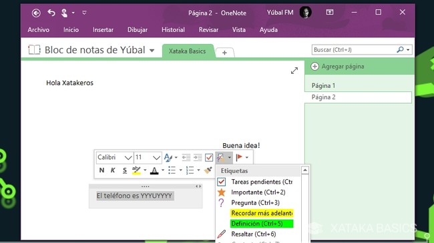Switch to the Inicio tab
This screenshot has height=243, width=434.
point(71,30)
